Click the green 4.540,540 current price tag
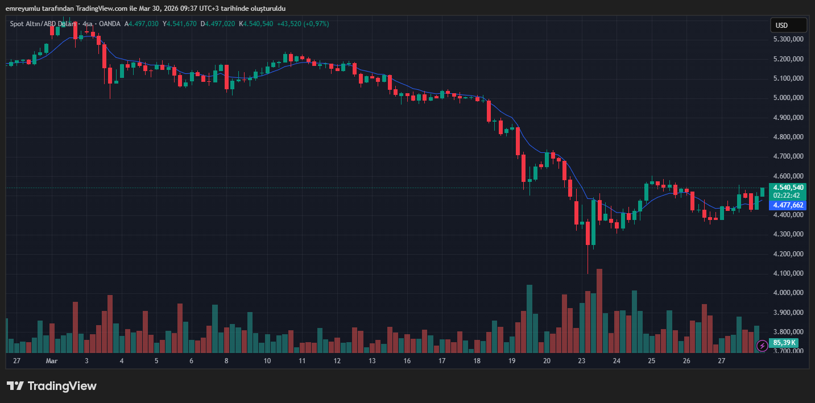 click(787, 187)
